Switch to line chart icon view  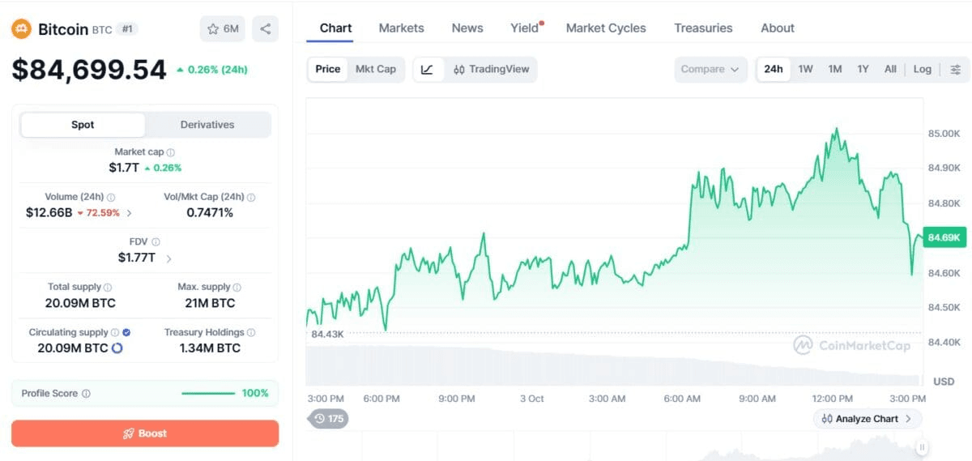(x=427, y=70)
